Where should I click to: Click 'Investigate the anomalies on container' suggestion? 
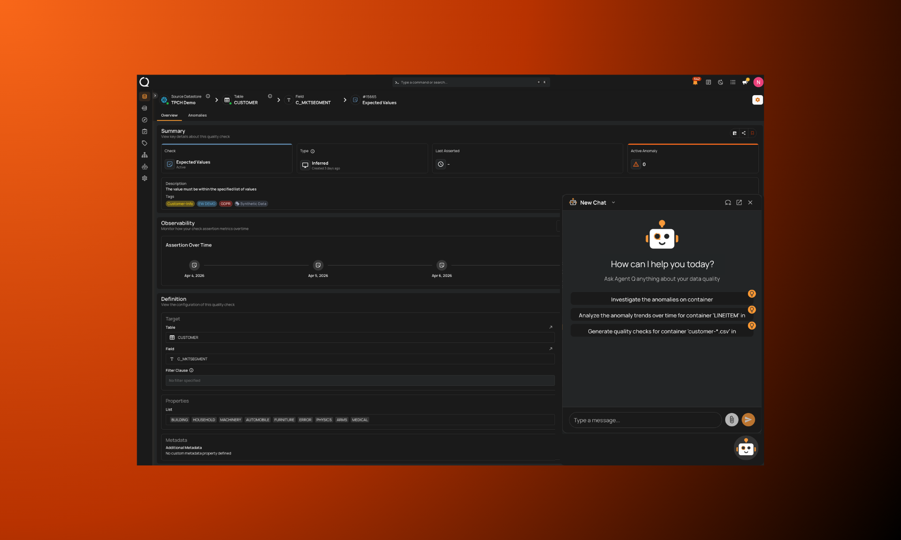(x=661, y=300)
